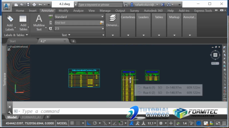The height and width of the screenshot is (128, 229).
Task: Toggle auto-add annotation scales icon
Action: pyautogui.click(x=137, y=123)
